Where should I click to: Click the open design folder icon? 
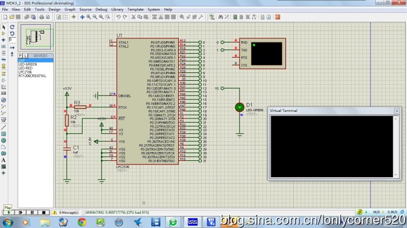click(12, 17)
